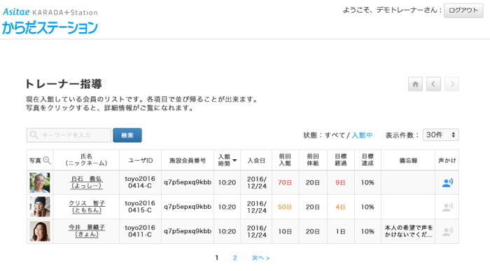Open the 30件 display count dropdown
This screenshot has height=271, width=490.
[x=440, y=135]
